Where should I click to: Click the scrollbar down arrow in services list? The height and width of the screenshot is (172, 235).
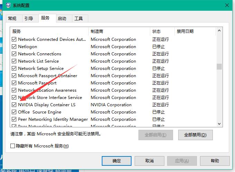[219, 124]
